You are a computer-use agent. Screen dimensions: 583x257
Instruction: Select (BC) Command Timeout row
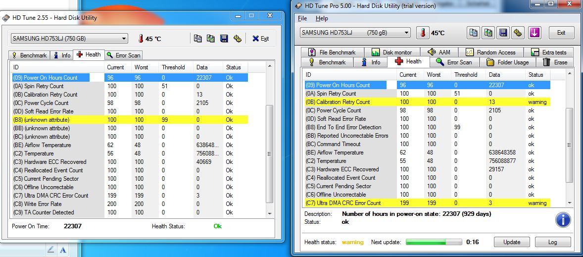[428, 144]
